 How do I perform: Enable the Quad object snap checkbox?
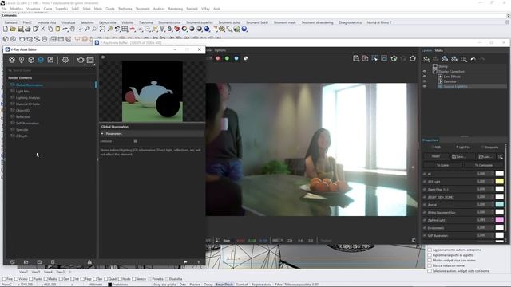click(x=106, y=279)
